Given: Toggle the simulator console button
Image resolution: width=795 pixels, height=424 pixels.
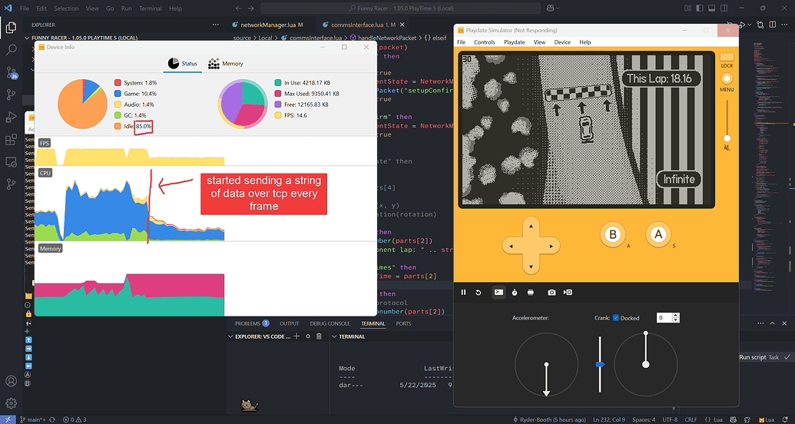Looking at the screenshot, I should pos(499,292).
